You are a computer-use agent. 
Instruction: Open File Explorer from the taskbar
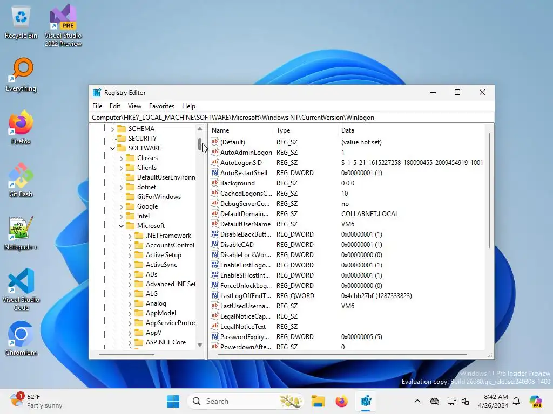coord(318,401)
